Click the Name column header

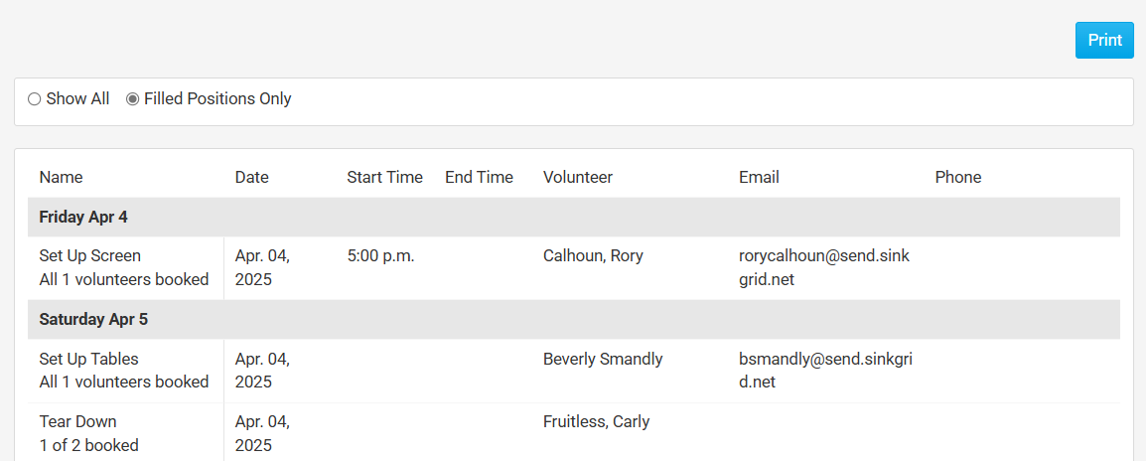[x=62, y=178]
